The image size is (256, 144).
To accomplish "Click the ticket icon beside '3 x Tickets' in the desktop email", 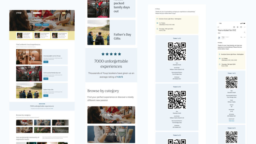I will 157,23.
